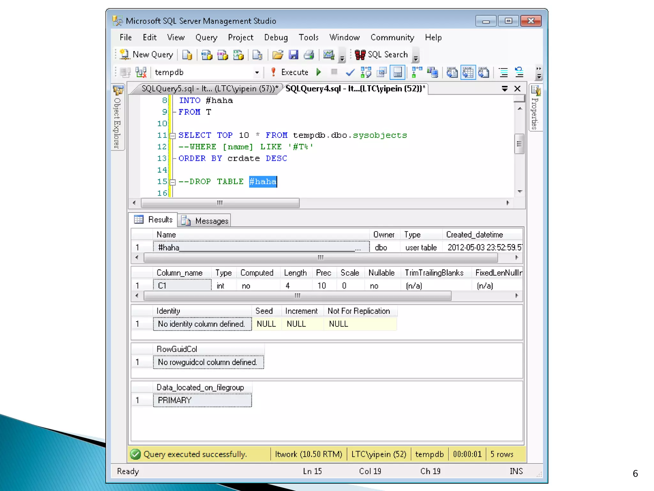This screenshot has height=491, width=654.
Task: Open the SQL Search tool
Action: tap(381, 55)
